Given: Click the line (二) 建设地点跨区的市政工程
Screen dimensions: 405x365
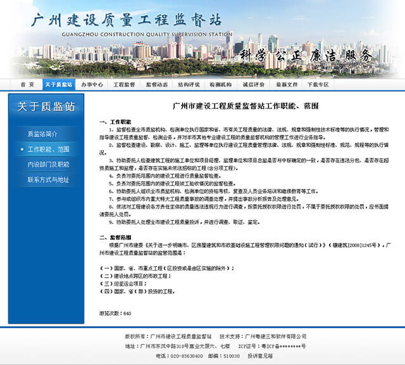Looking at the screenshot, I should 135,276.
